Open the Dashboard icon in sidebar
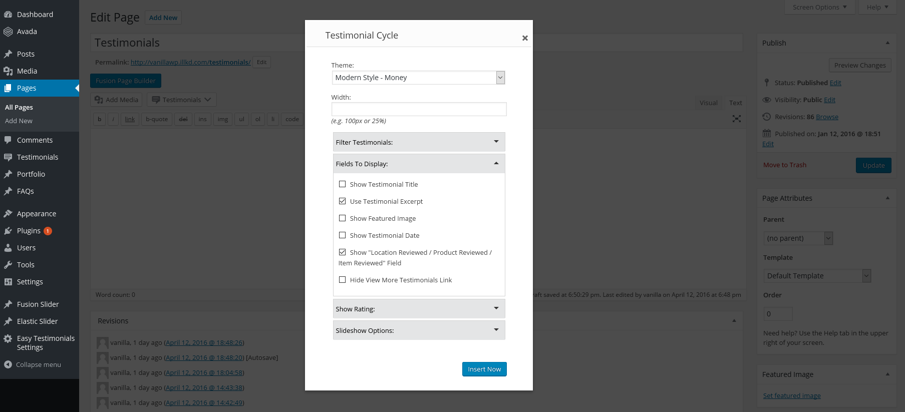This screenshot has height=412, width=905. [x=8, y=15]
